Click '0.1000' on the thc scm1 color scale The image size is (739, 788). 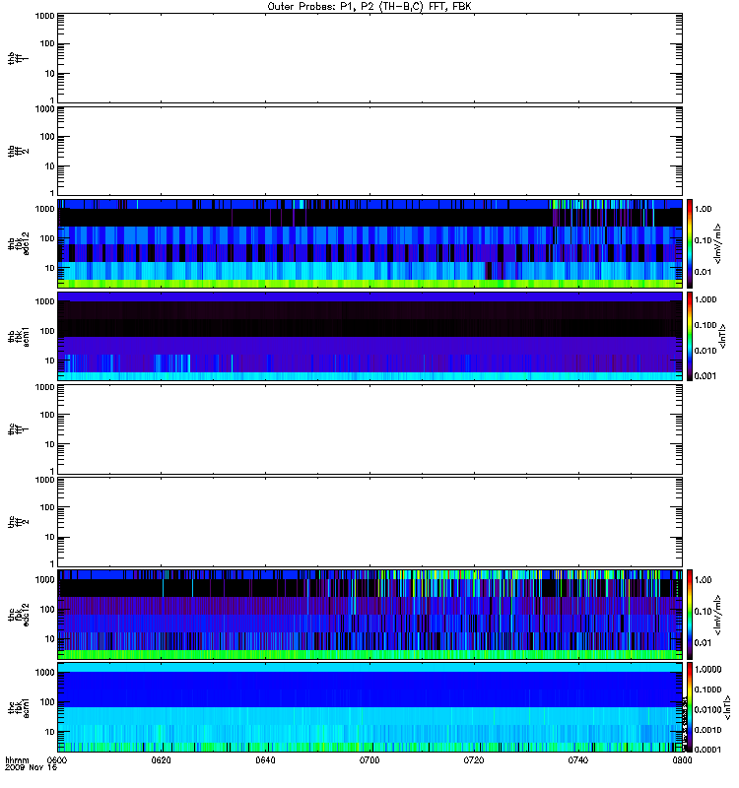click(x=707, y=689)
